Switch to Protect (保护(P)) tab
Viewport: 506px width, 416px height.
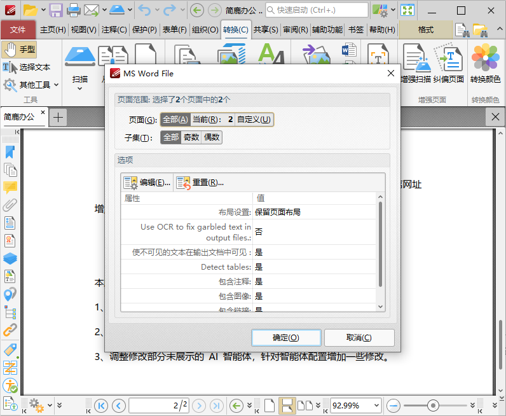pyautogui.click(x=144, y=30)
